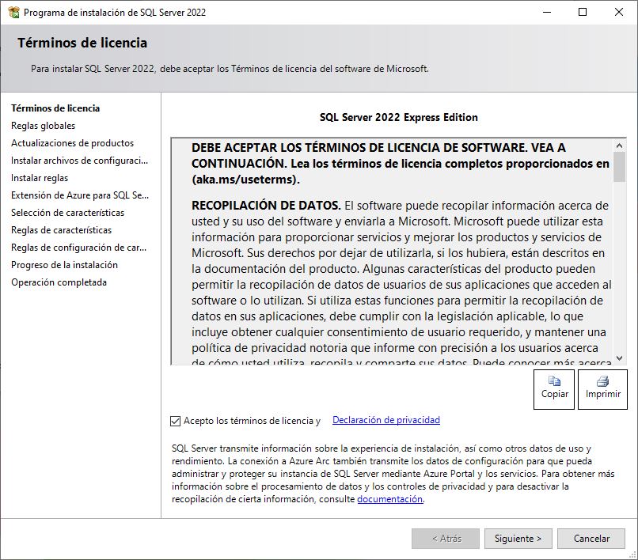Click the license text scrollbar thumb

[x=619, y=167]
